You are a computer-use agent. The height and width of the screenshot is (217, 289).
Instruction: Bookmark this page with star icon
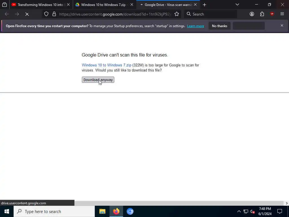[x=177, y=14]
